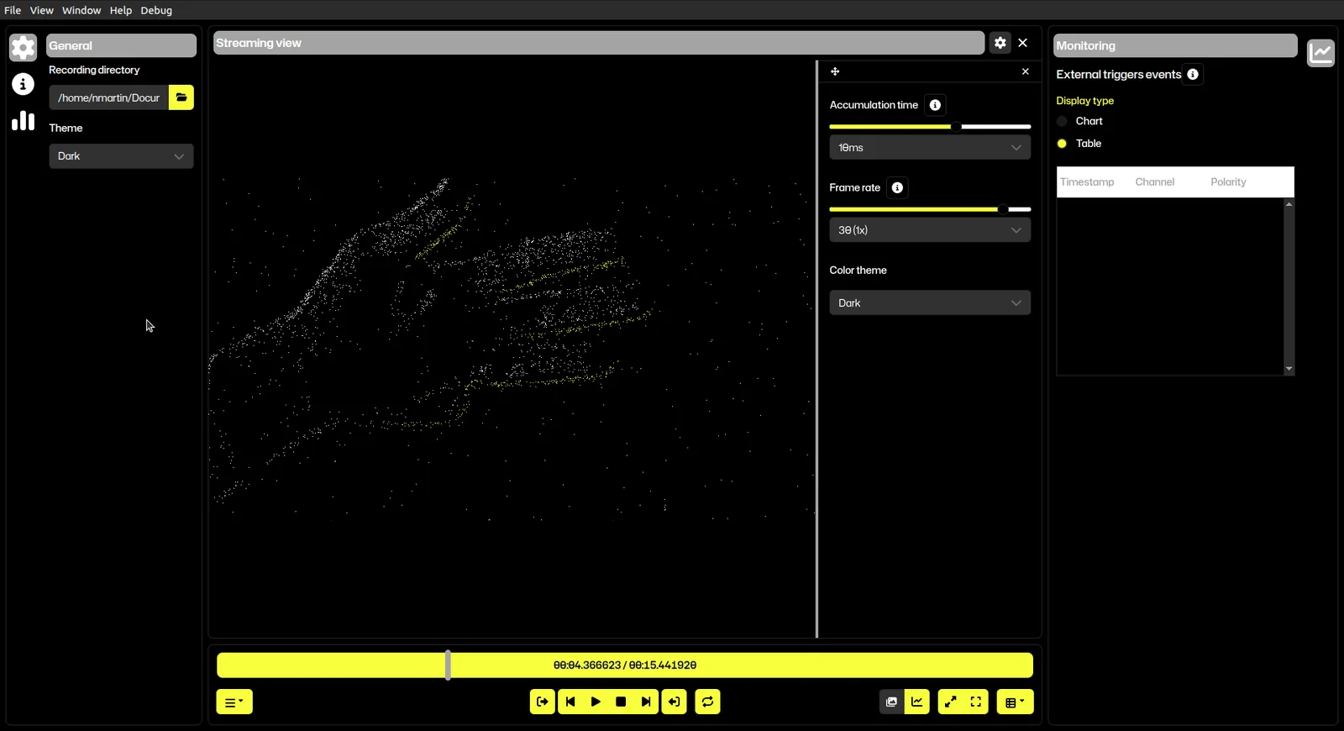This screenshot has height=731, width=1344.
Task: Open the View menu
Action: tap(42, 10)
